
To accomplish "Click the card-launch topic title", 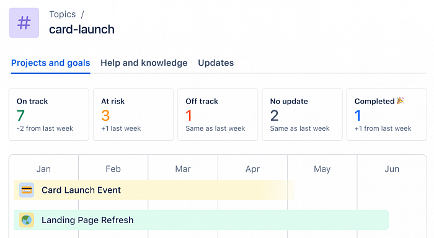I will pos(82,29).
